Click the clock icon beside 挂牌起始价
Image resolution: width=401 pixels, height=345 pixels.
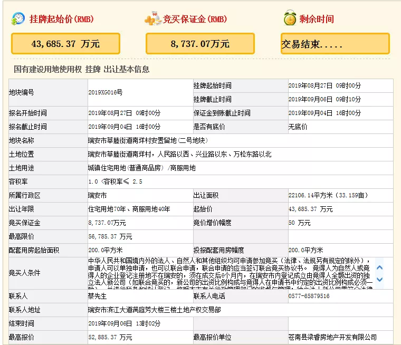18,19
